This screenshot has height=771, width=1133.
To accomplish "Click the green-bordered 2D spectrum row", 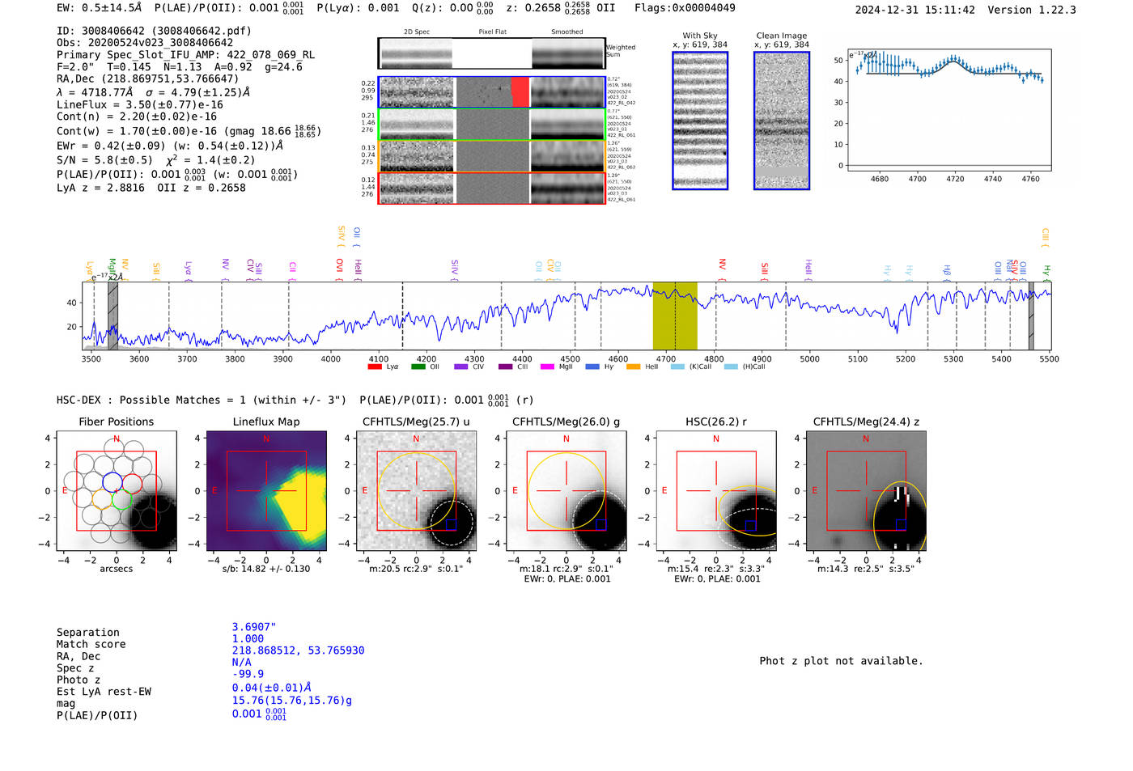I will (491, 124).
